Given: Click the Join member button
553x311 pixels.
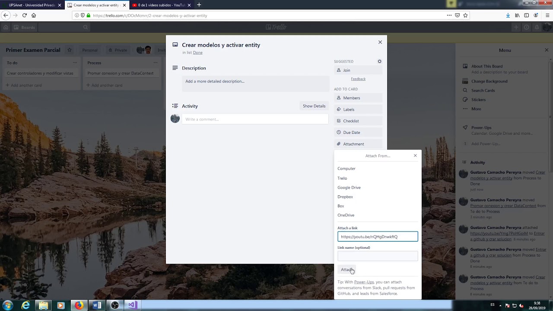Looking at the screenshot, I should point(358,70).
